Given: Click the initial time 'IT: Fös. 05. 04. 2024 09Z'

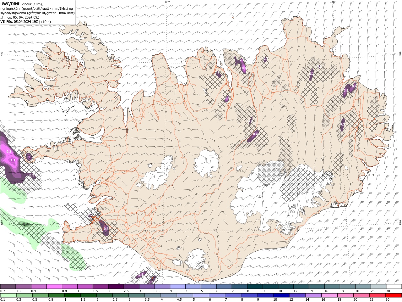Looking at the screenshot, I should pos(19,17).
